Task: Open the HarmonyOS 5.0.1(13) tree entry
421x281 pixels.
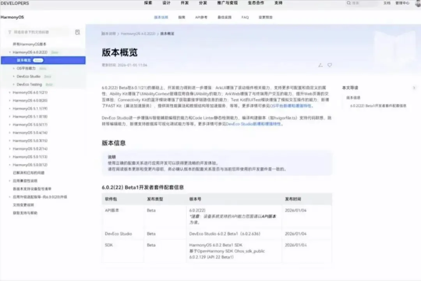Action: 30,157
